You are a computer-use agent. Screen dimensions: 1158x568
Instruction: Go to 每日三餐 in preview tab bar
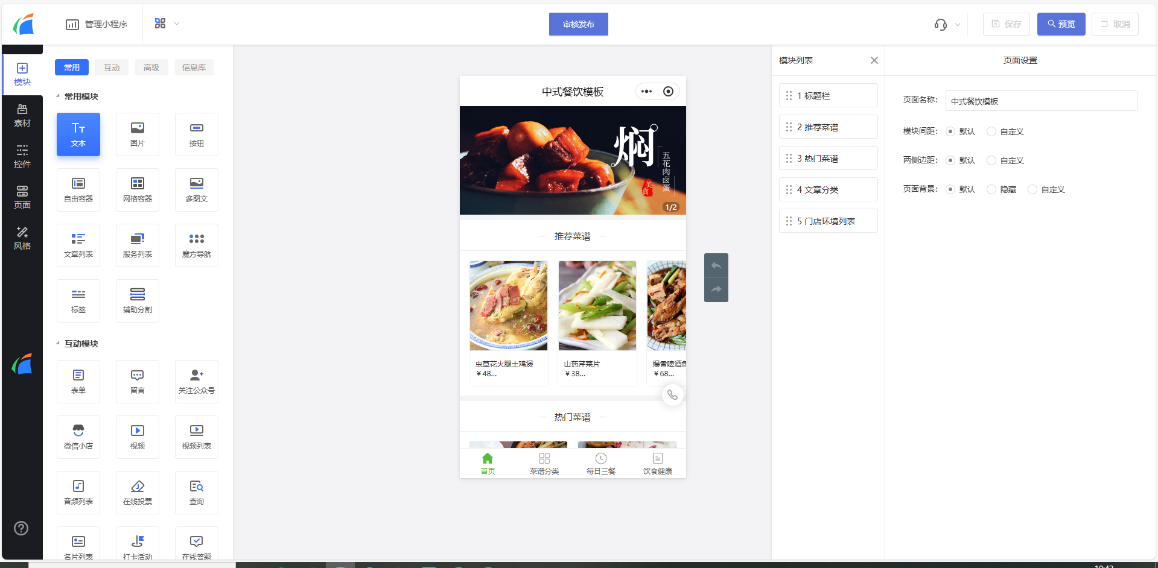(601, 464)
